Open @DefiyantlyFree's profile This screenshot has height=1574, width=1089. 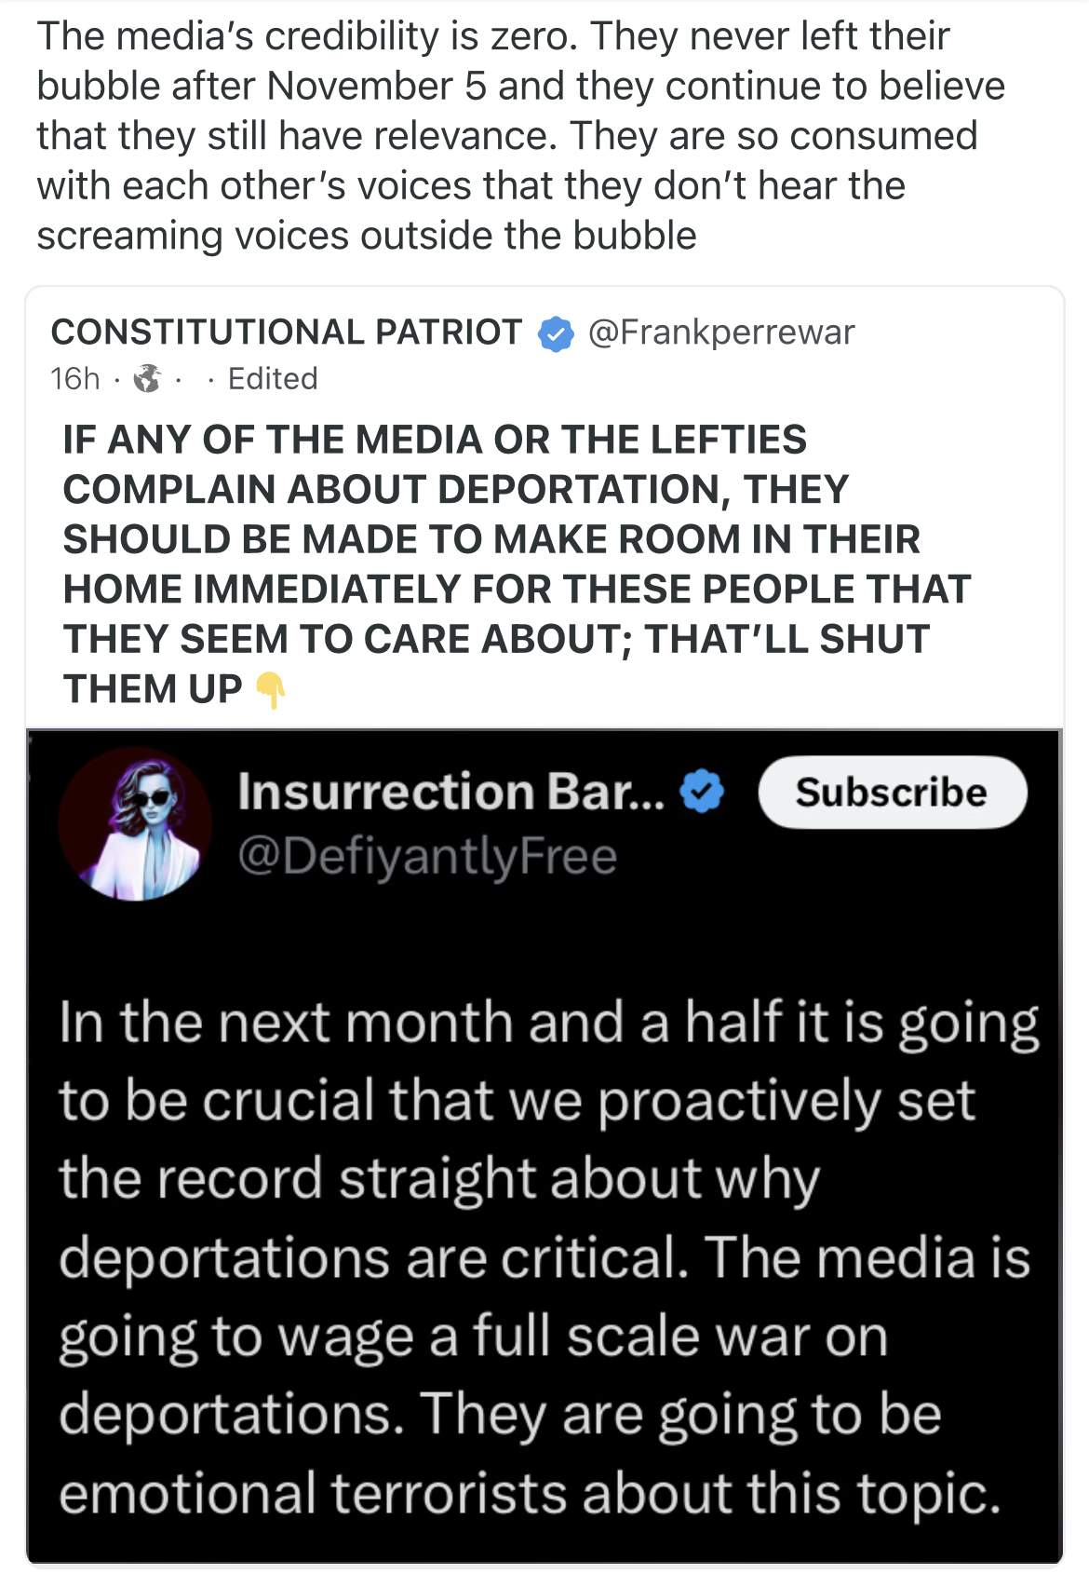point(428,856)
